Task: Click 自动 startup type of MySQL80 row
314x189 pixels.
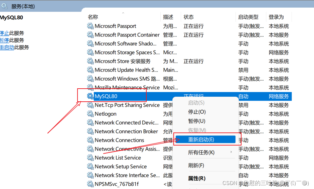Action: pos(243,96)
